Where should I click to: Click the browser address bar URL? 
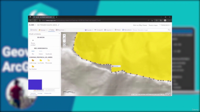pyautogui.click(x=71, y=20)
